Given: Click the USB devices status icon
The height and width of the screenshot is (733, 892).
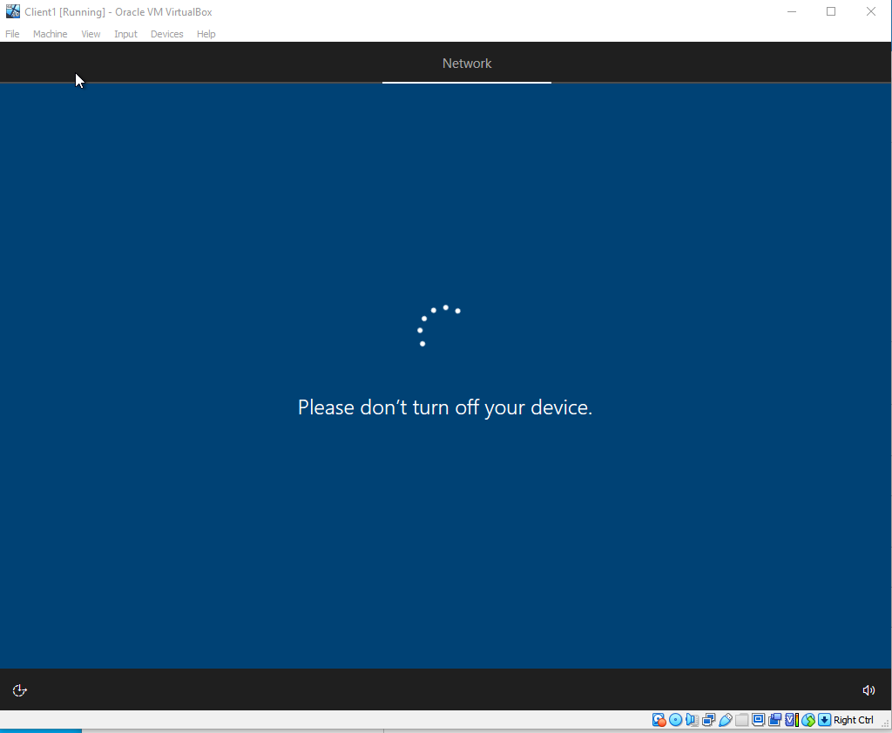Looking at the screenshot, I should (726, 720).
